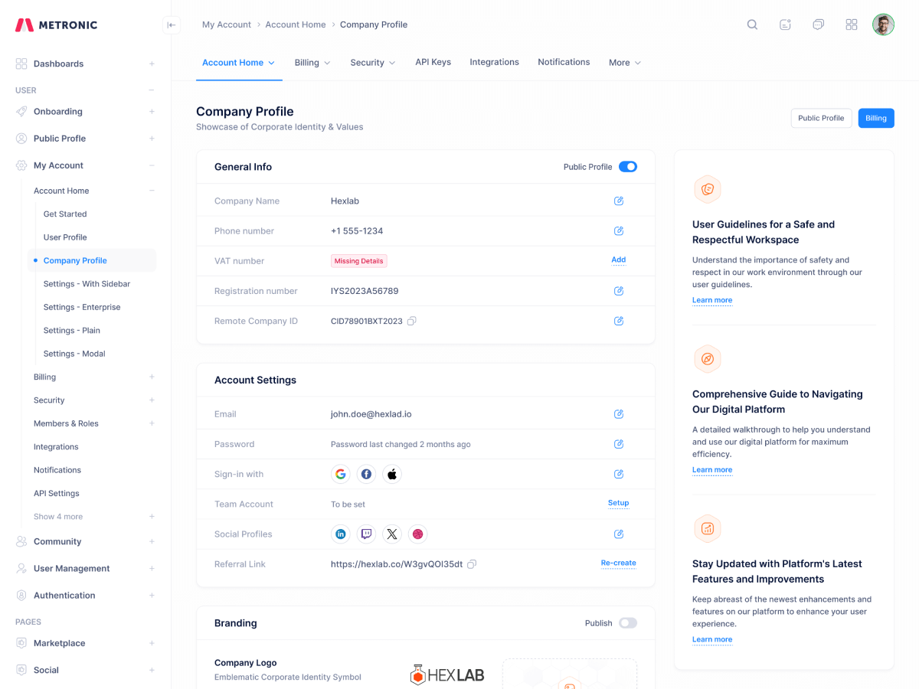The height and width of the screenshot is (689, 919).
Task: Click the blue Billing button
Action: coord(875,118)
